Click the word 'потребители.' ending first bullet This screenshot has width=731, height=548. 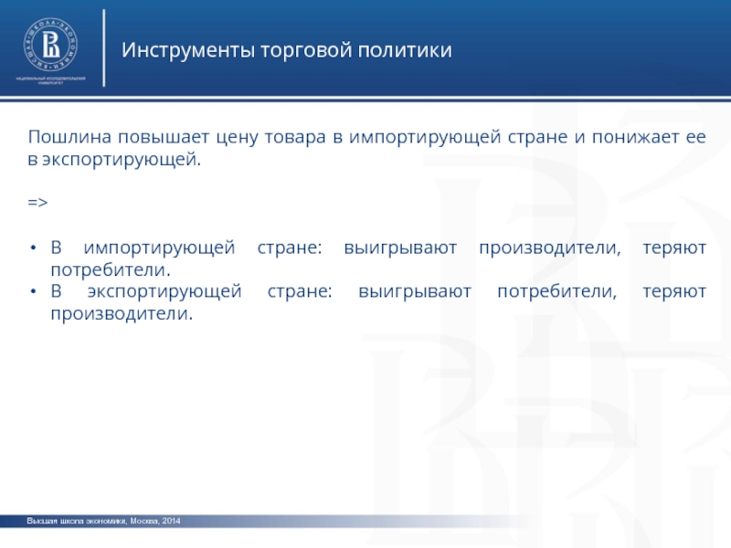click(x=111, y=269)
